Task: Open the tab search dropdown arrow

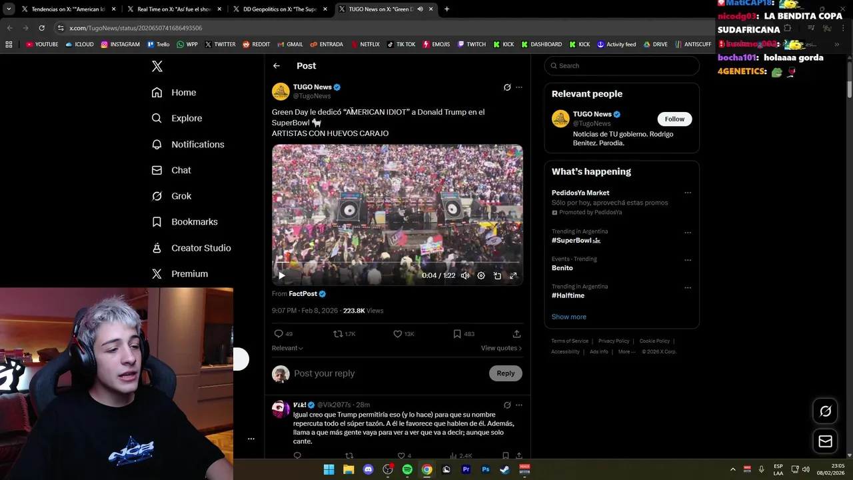Action: coord(9,9)
